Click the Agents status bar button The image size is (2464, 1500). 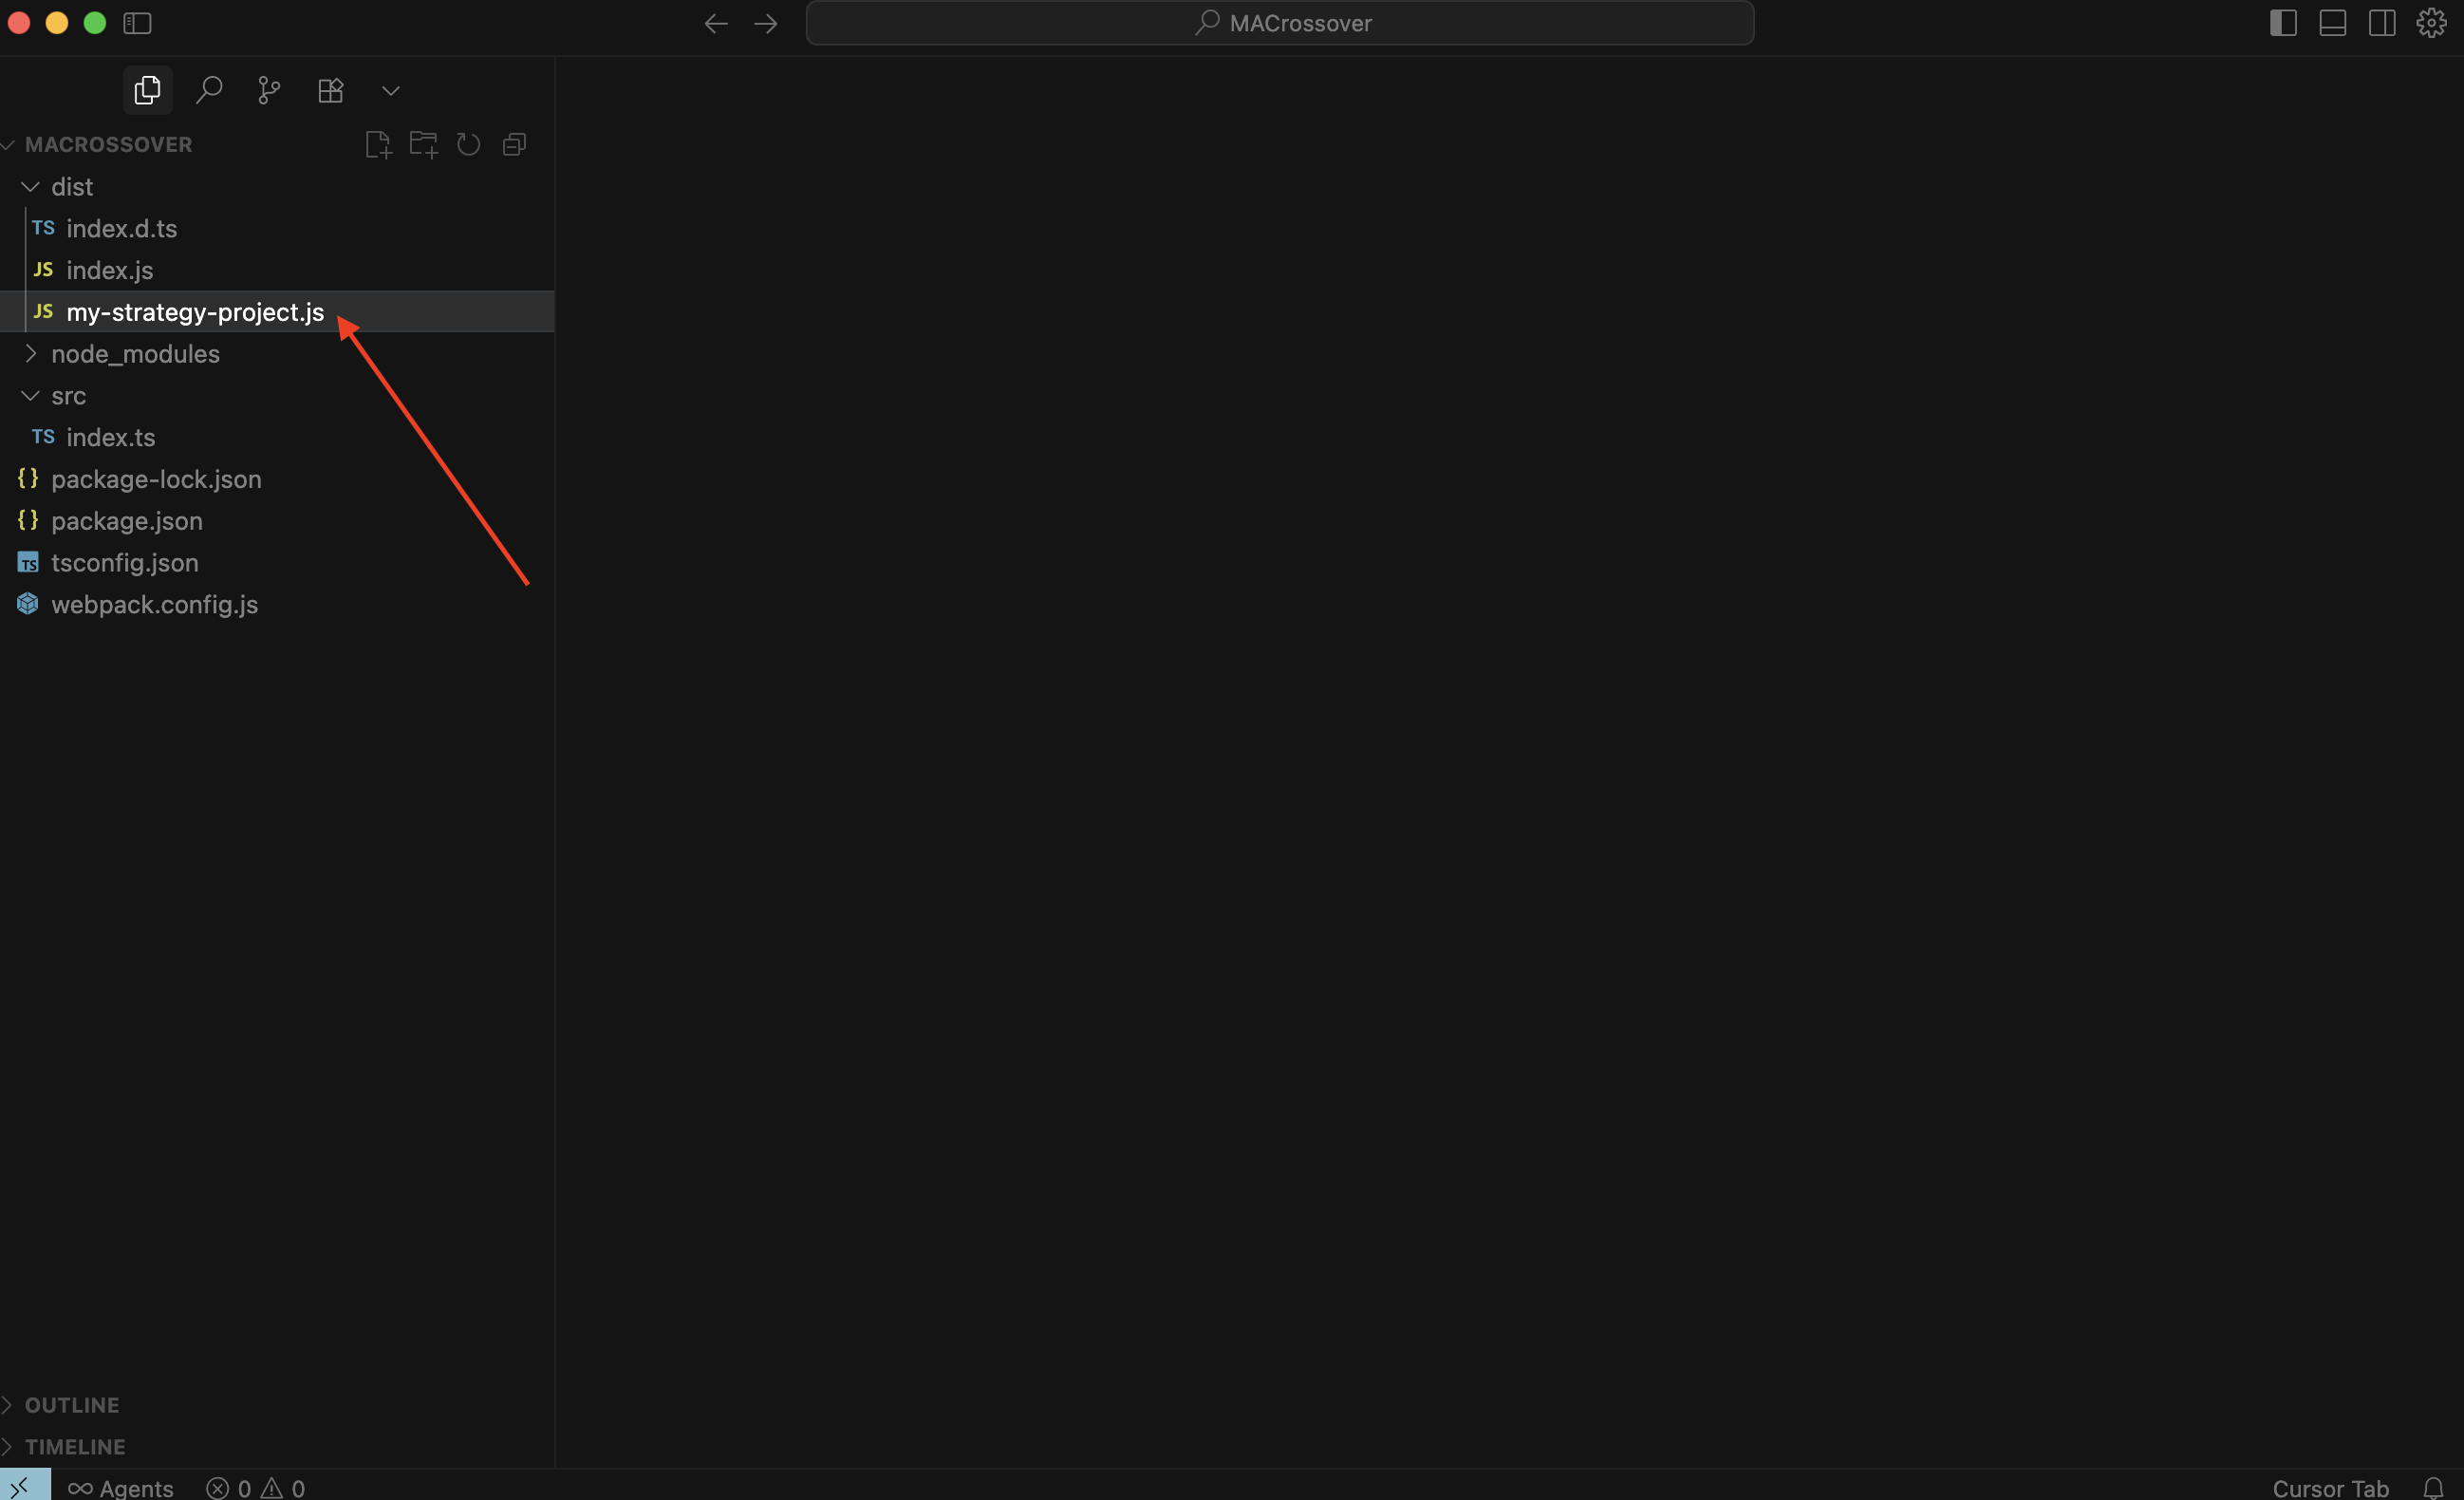[121, 1488]
